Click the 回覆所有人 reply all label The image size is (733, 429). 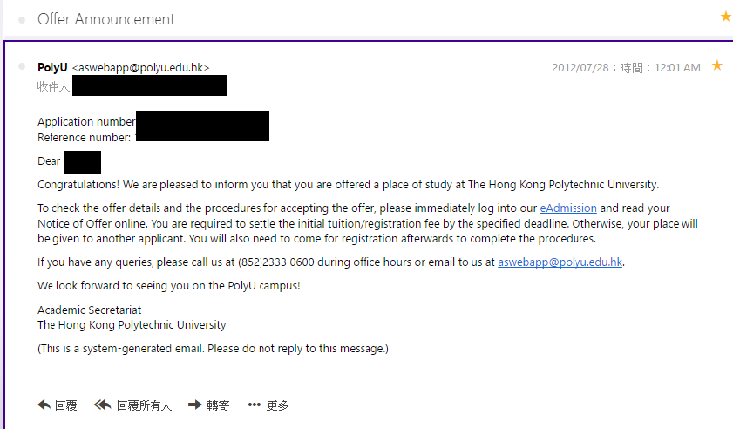click(x=144, y=405)
